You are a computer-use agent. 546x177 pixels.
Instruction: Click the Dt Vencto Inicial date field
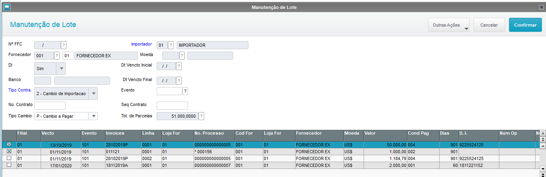(166, 66)
